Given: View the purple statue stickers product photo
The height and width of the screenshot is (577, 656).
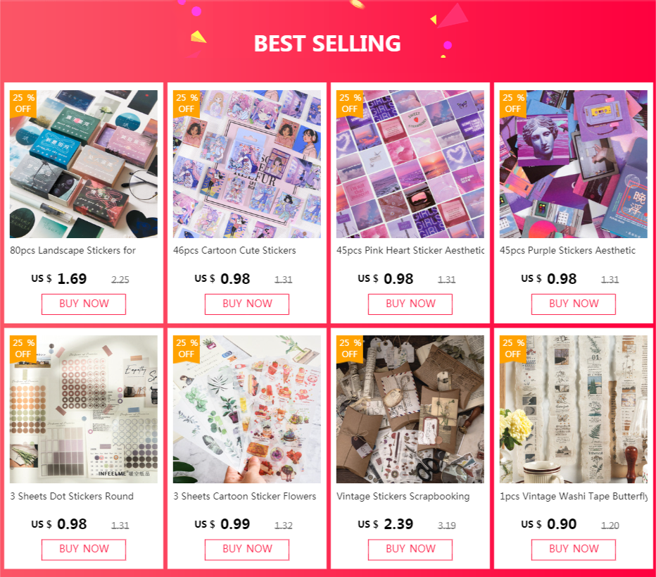Looking at the screenshot, I should tap(574, 164).
